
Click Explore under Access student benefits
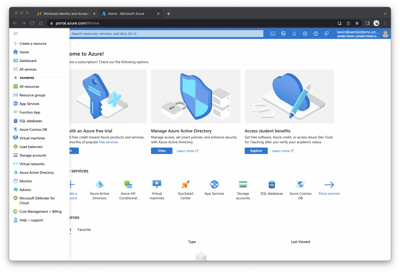point(256,151)
